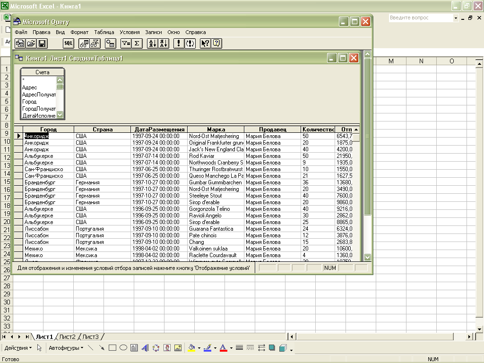
Task: Open Правка menu
Action: tap(42, 32)
